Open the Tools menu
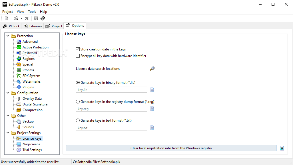293x165 pixels. pyautogui.click(x=32, y=12)
